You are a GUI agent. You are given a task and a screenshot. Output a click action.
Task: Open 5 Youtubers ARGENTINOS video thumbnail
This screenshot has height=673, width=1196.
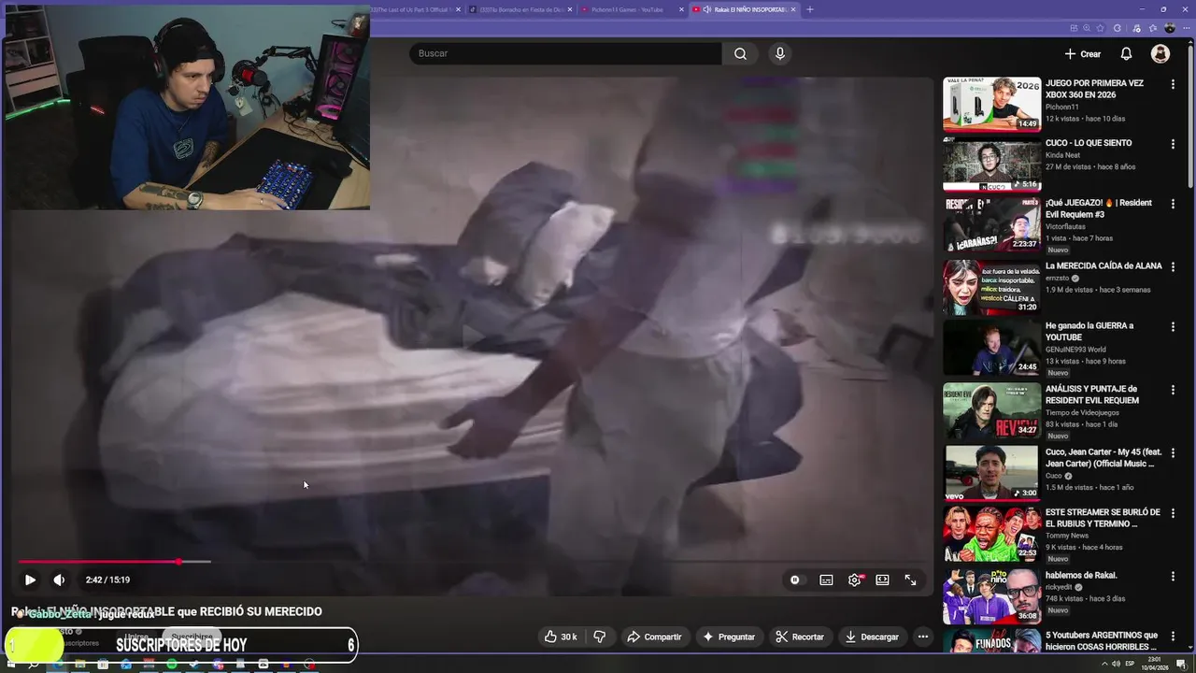tap(991, 642)
